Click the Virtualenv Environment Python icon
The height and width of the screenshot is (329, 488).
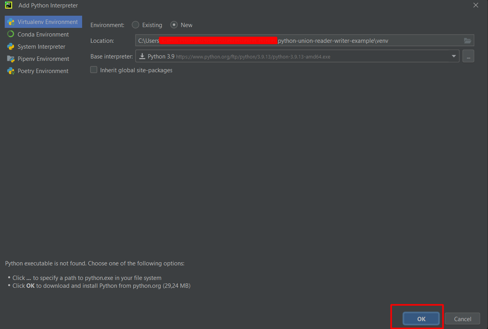[x=11, y=22]
